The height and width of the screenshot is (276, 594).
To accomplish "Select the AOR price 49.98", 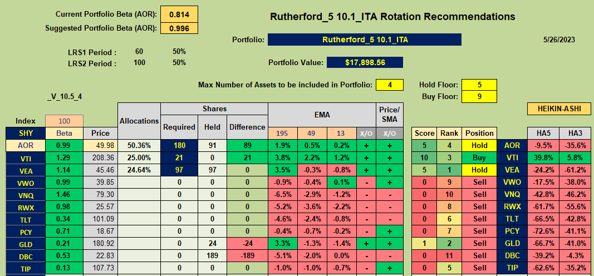I will pyautogui.click(x=100, y=145).
